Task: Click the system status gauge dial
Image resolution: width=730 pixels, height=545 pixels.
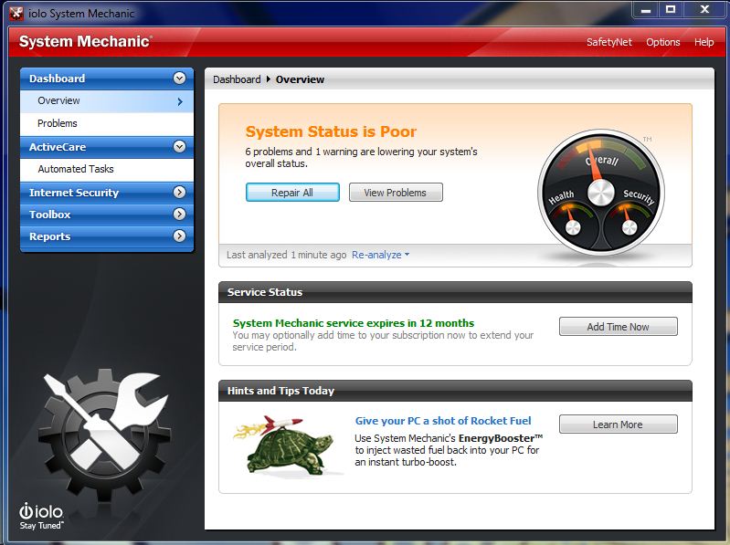Action: pos(600,193)
